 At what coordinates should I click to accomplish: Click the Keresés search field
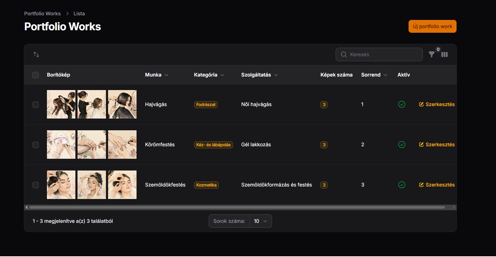click(x=379, y=54)
